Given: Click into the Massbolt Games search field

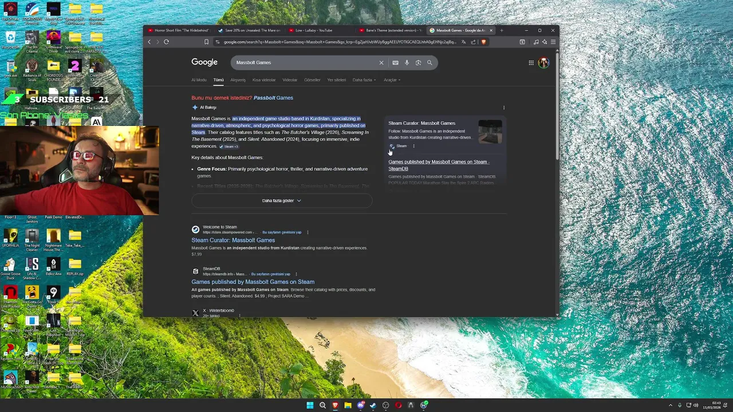Looking at the screenshot, I should pos(304,62).
